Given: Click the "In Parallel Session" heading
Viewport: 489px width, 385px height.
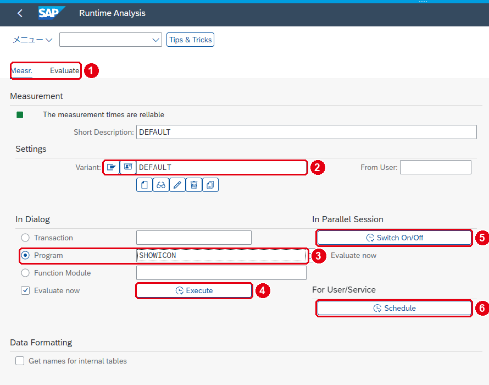Looking at the screenshot, I should (348, 219).
